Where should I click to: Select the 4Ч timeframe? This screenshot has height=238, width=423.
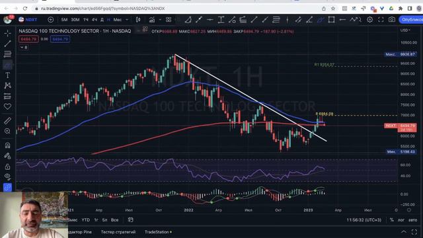(x=94, y=20)
